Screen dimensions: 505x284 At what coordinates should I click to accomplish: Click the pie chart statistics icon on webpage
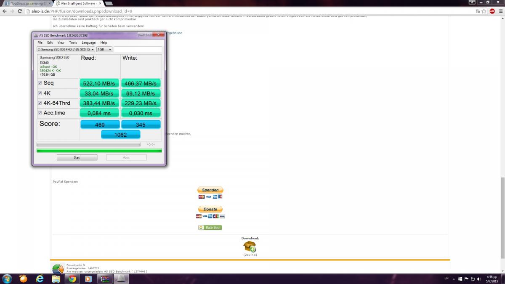click(58, 268)
